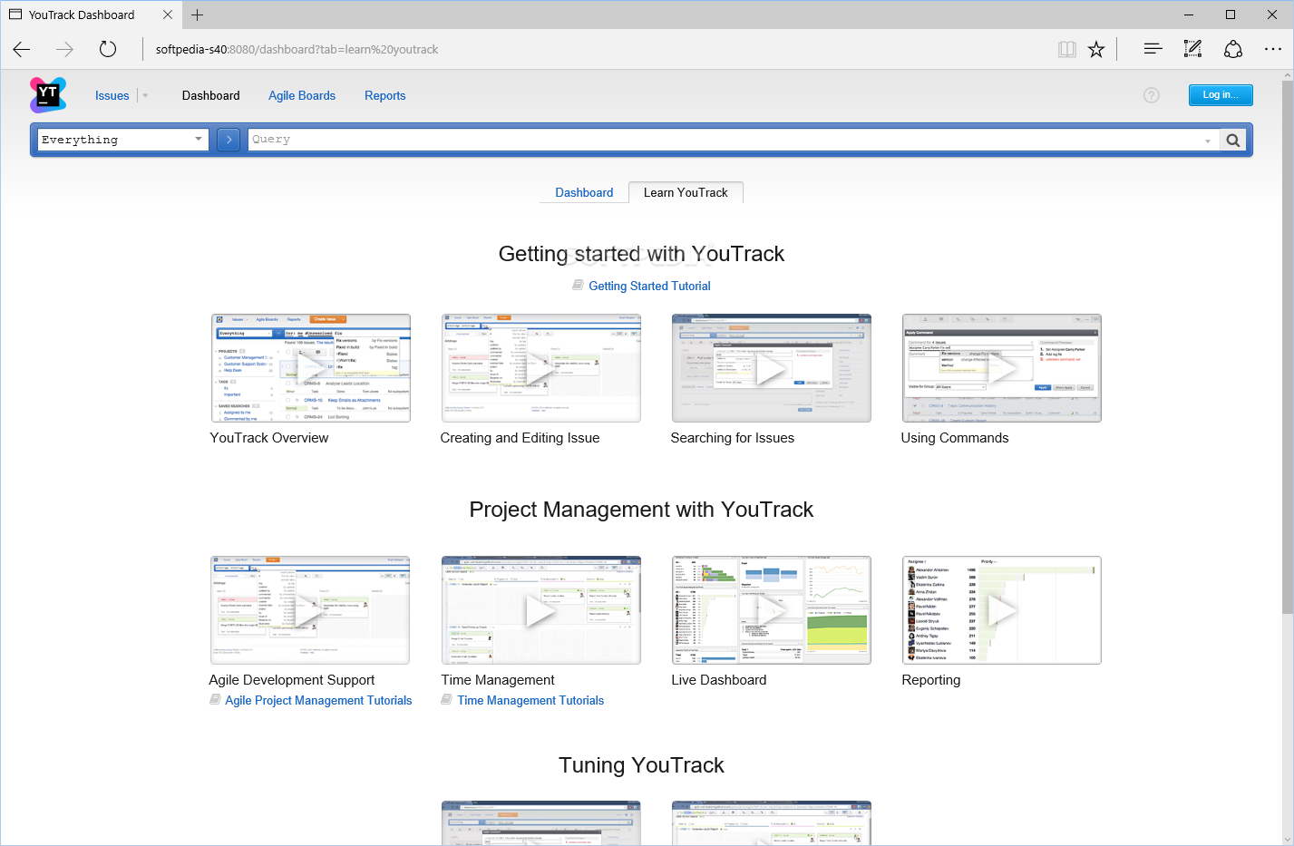Open the Make a Web Note icon
Screen dimensions: 1294x846
[1192, 49]
